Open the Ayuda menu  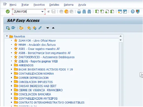[82, 5]
